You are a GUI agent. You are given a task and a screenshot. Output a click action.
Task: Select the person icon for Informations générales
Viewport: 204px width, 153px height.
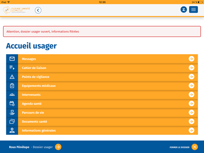(x=12, y=130)
